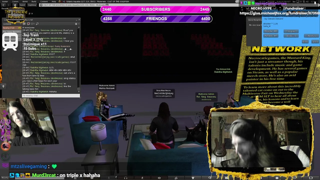Click Pixi Fang's name tag above avatar

tap(206, 97)
